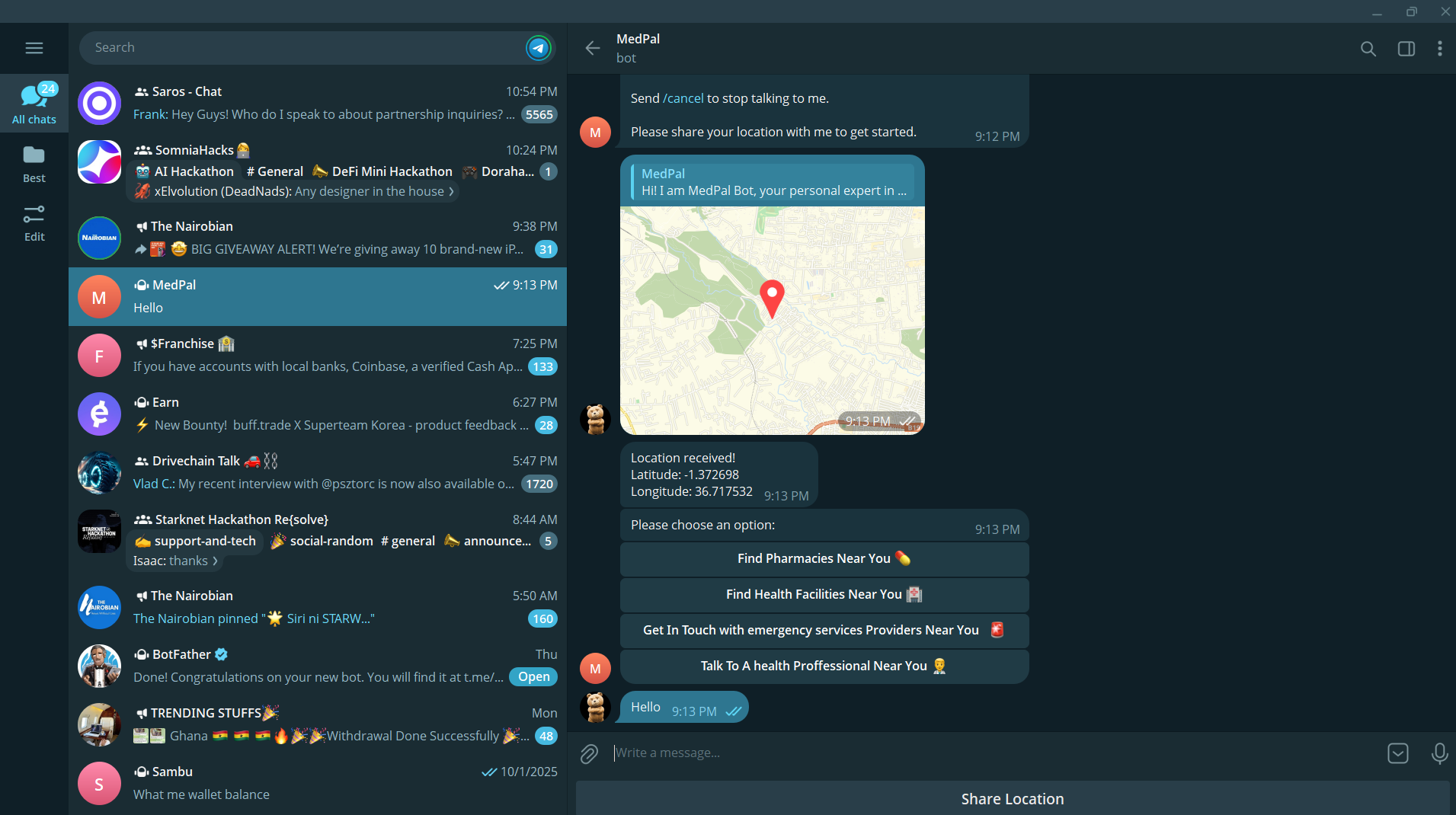Click the Saros purple circle avatar
The image size is (1456, 815).
(99, 103)
